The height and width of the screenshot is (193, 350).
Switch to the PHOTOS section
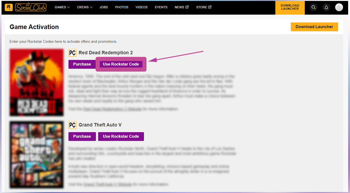122,7
